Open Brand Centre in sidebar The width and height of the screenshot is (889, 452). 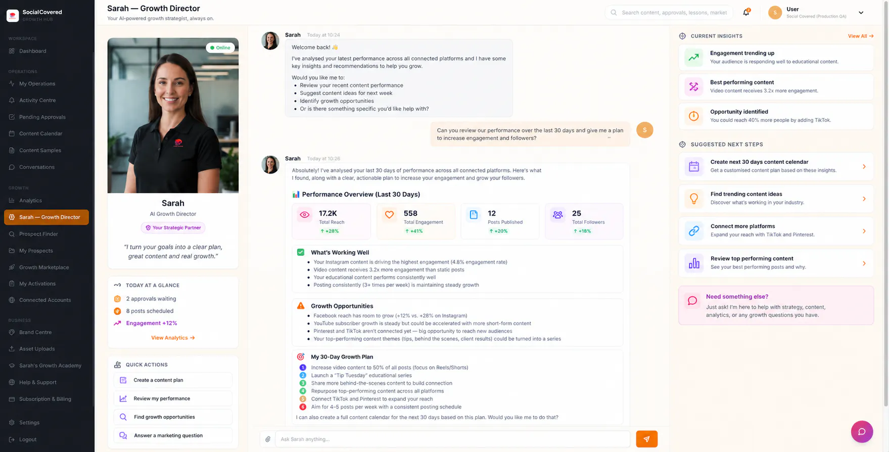click(x=46, y=332)
